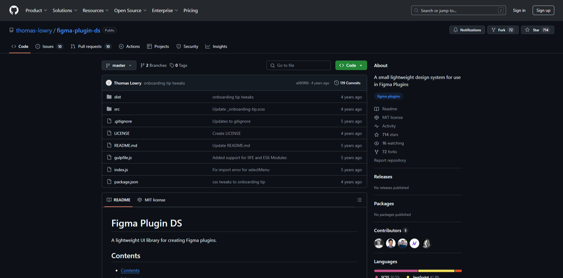This screenshot has height=278, width=563.
Task: Open the Pricing page
Action: 190,10
